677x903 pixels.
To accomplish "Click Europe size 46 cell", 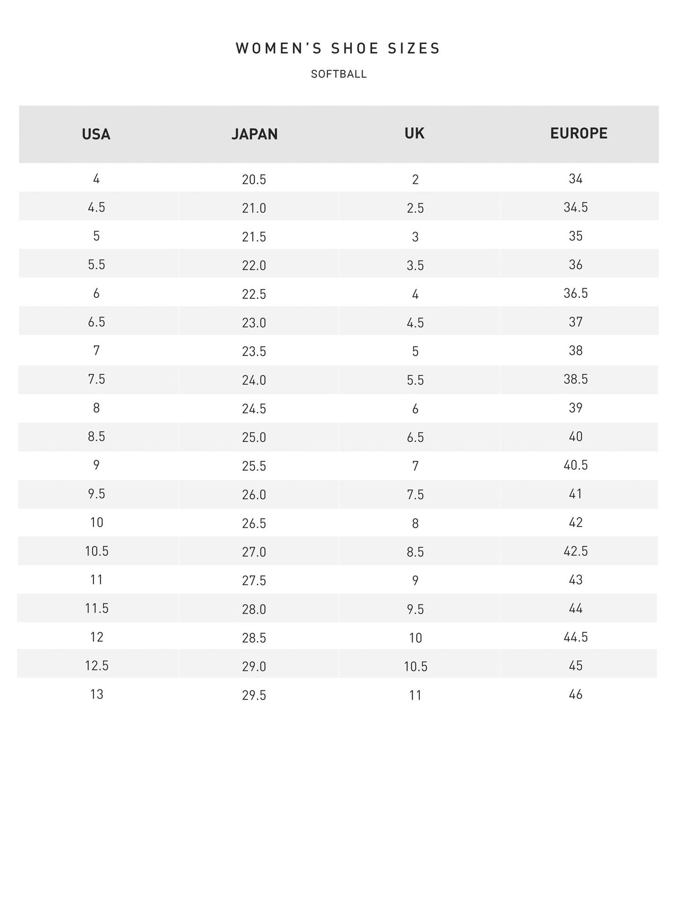I will 576,694.
